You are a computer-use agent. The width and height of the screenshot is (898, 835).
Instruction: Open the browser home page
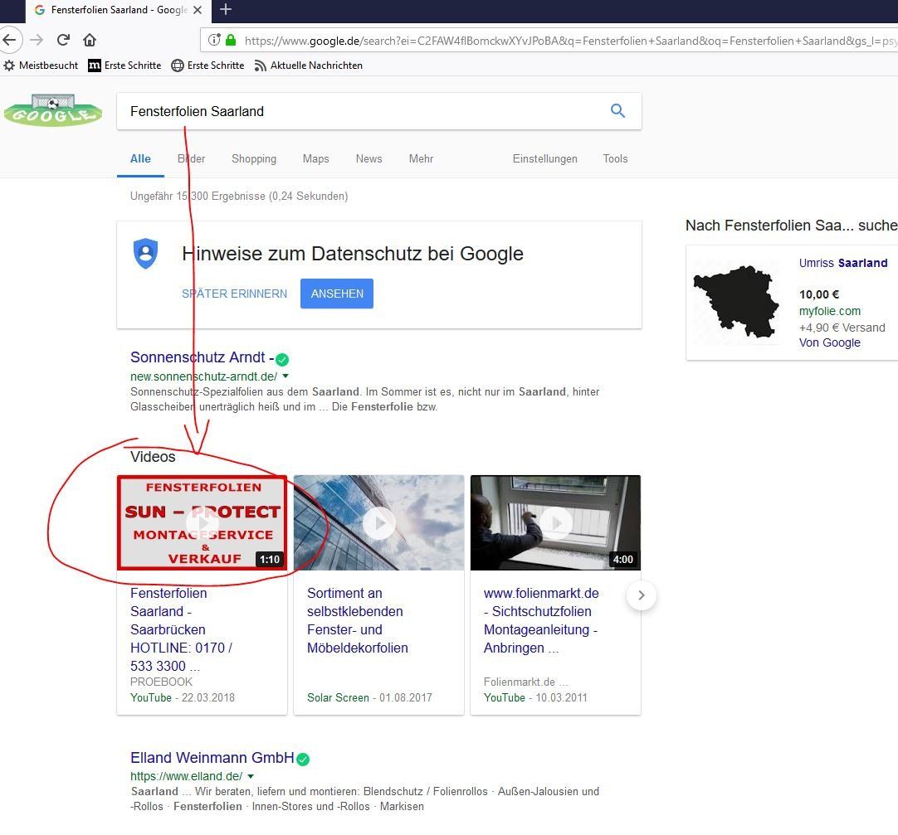(90, 40)
